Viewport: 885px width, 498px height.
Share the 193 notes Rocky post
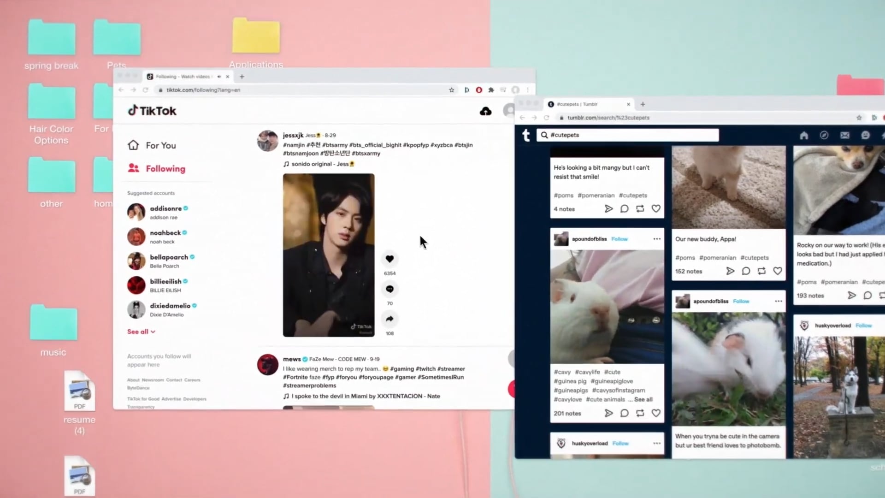point(852,296)
